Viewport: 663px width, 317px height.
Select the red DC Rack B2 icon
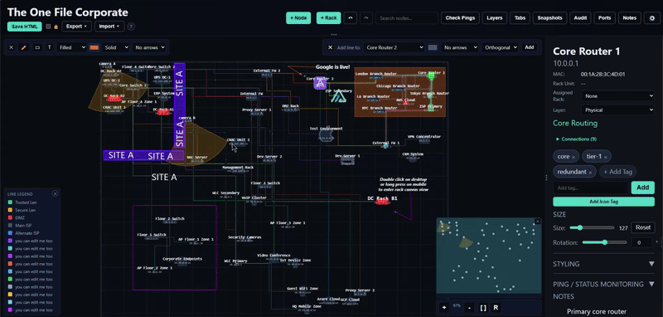tap(114, 99)
